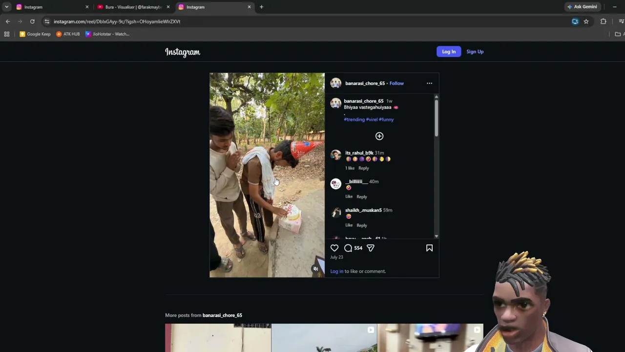Image resolution: width=625 pixels, height=352 pixels.
Task: Minimize the browser window
Action: 615,7
